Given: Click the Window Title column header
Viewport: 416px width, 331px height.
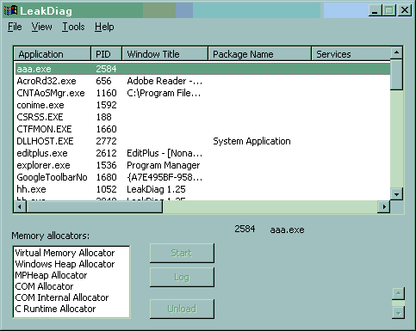Looking at the screenshot, I should (165, 54).
